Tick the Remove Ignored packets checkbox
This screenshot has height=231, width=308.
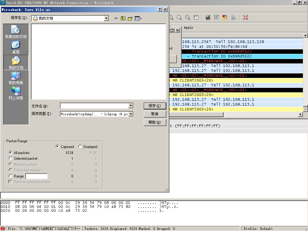click(x=11, y=182)
